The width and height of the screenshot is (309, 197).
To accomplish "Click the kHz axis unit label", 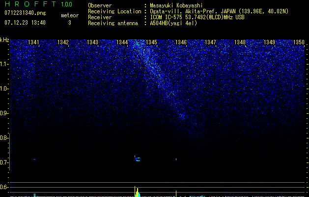I will pyautogui.click(x=4, y=40).
